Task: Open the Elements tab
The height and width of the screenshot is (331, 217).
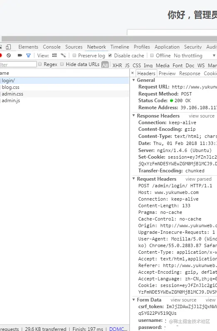Action: click(28, 47)
